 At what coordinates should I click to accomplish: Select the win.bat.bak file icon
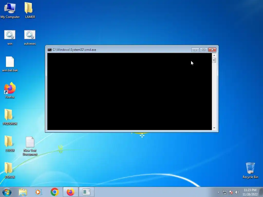pyautogui.click(x=10, y=64)
